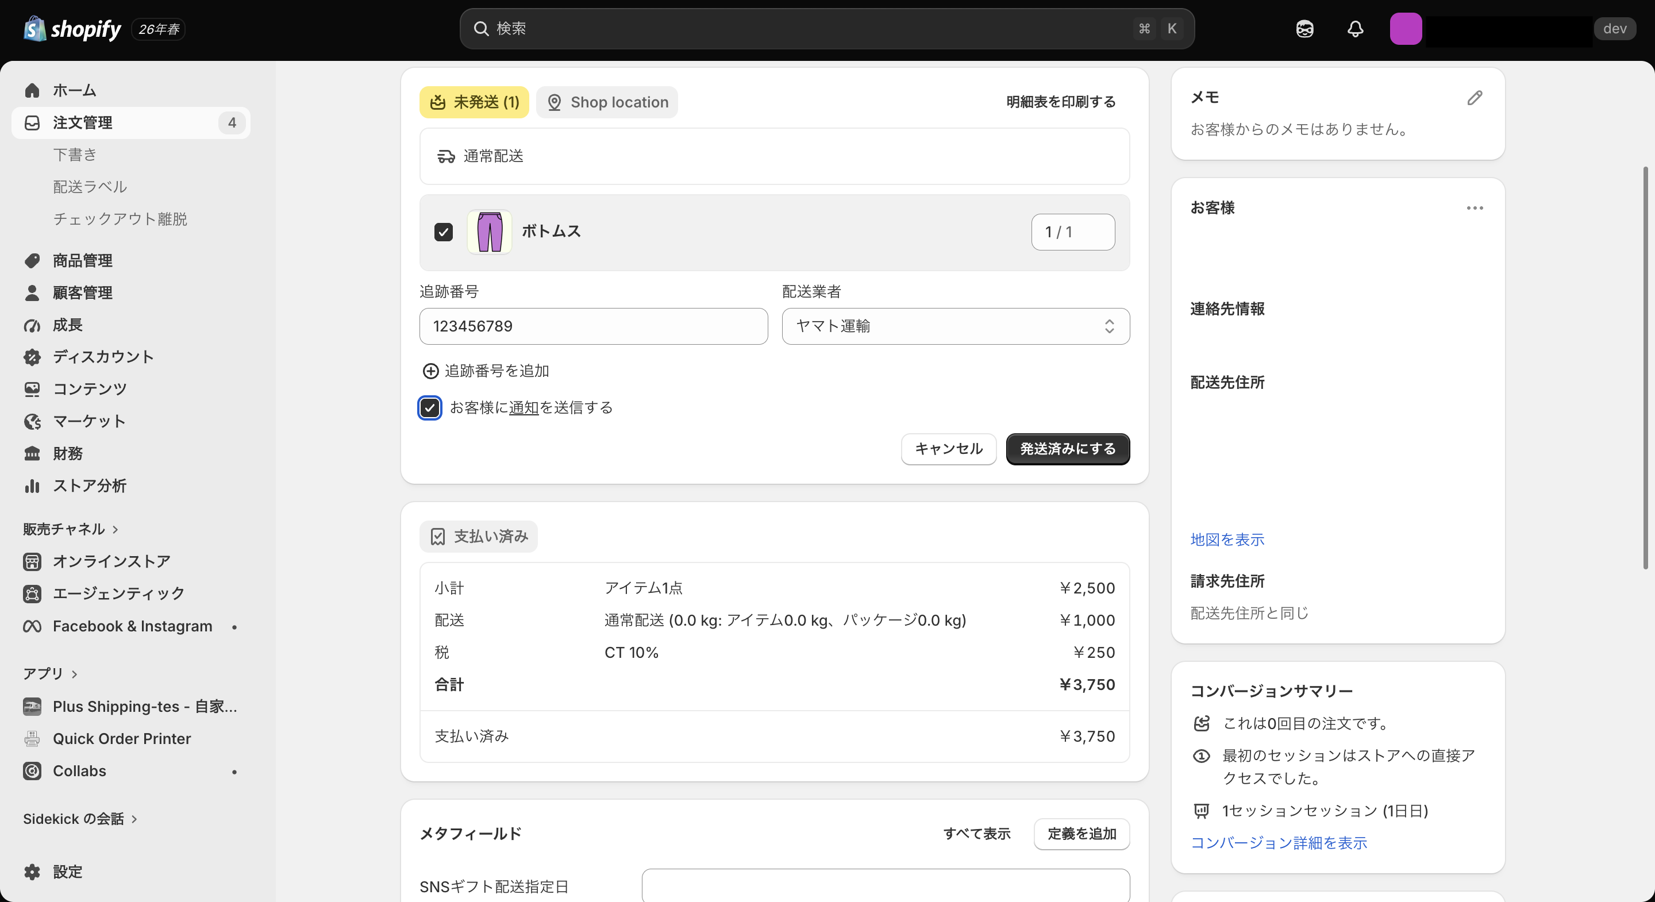Click the 成長 gauge icon
This screenshot has width=1655, height=902.
[32, 325]
